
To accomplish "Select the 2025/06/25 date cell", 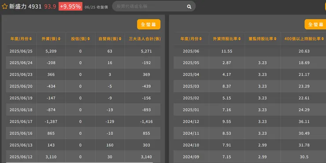I will tap(21, 51).
